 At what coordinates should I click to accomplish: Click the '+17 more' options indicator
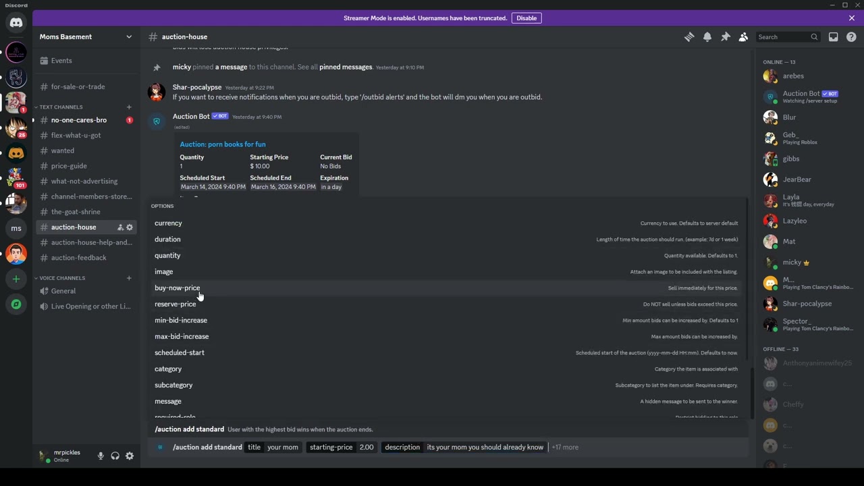(x=565, y=447)
